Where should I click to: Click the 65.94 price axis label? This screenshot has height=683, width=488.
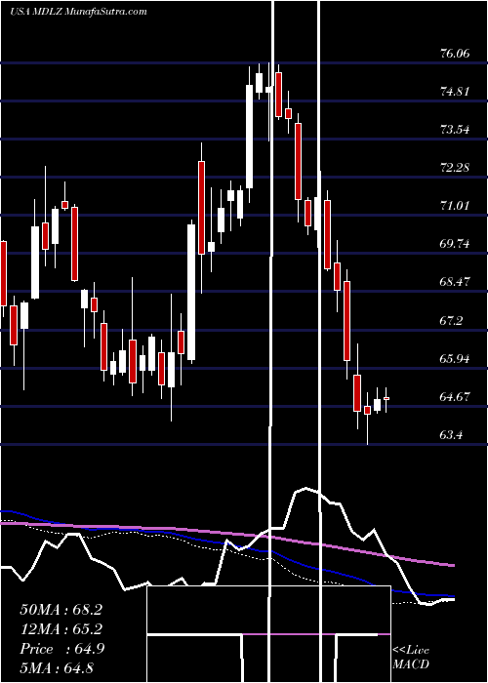[455, 358]
